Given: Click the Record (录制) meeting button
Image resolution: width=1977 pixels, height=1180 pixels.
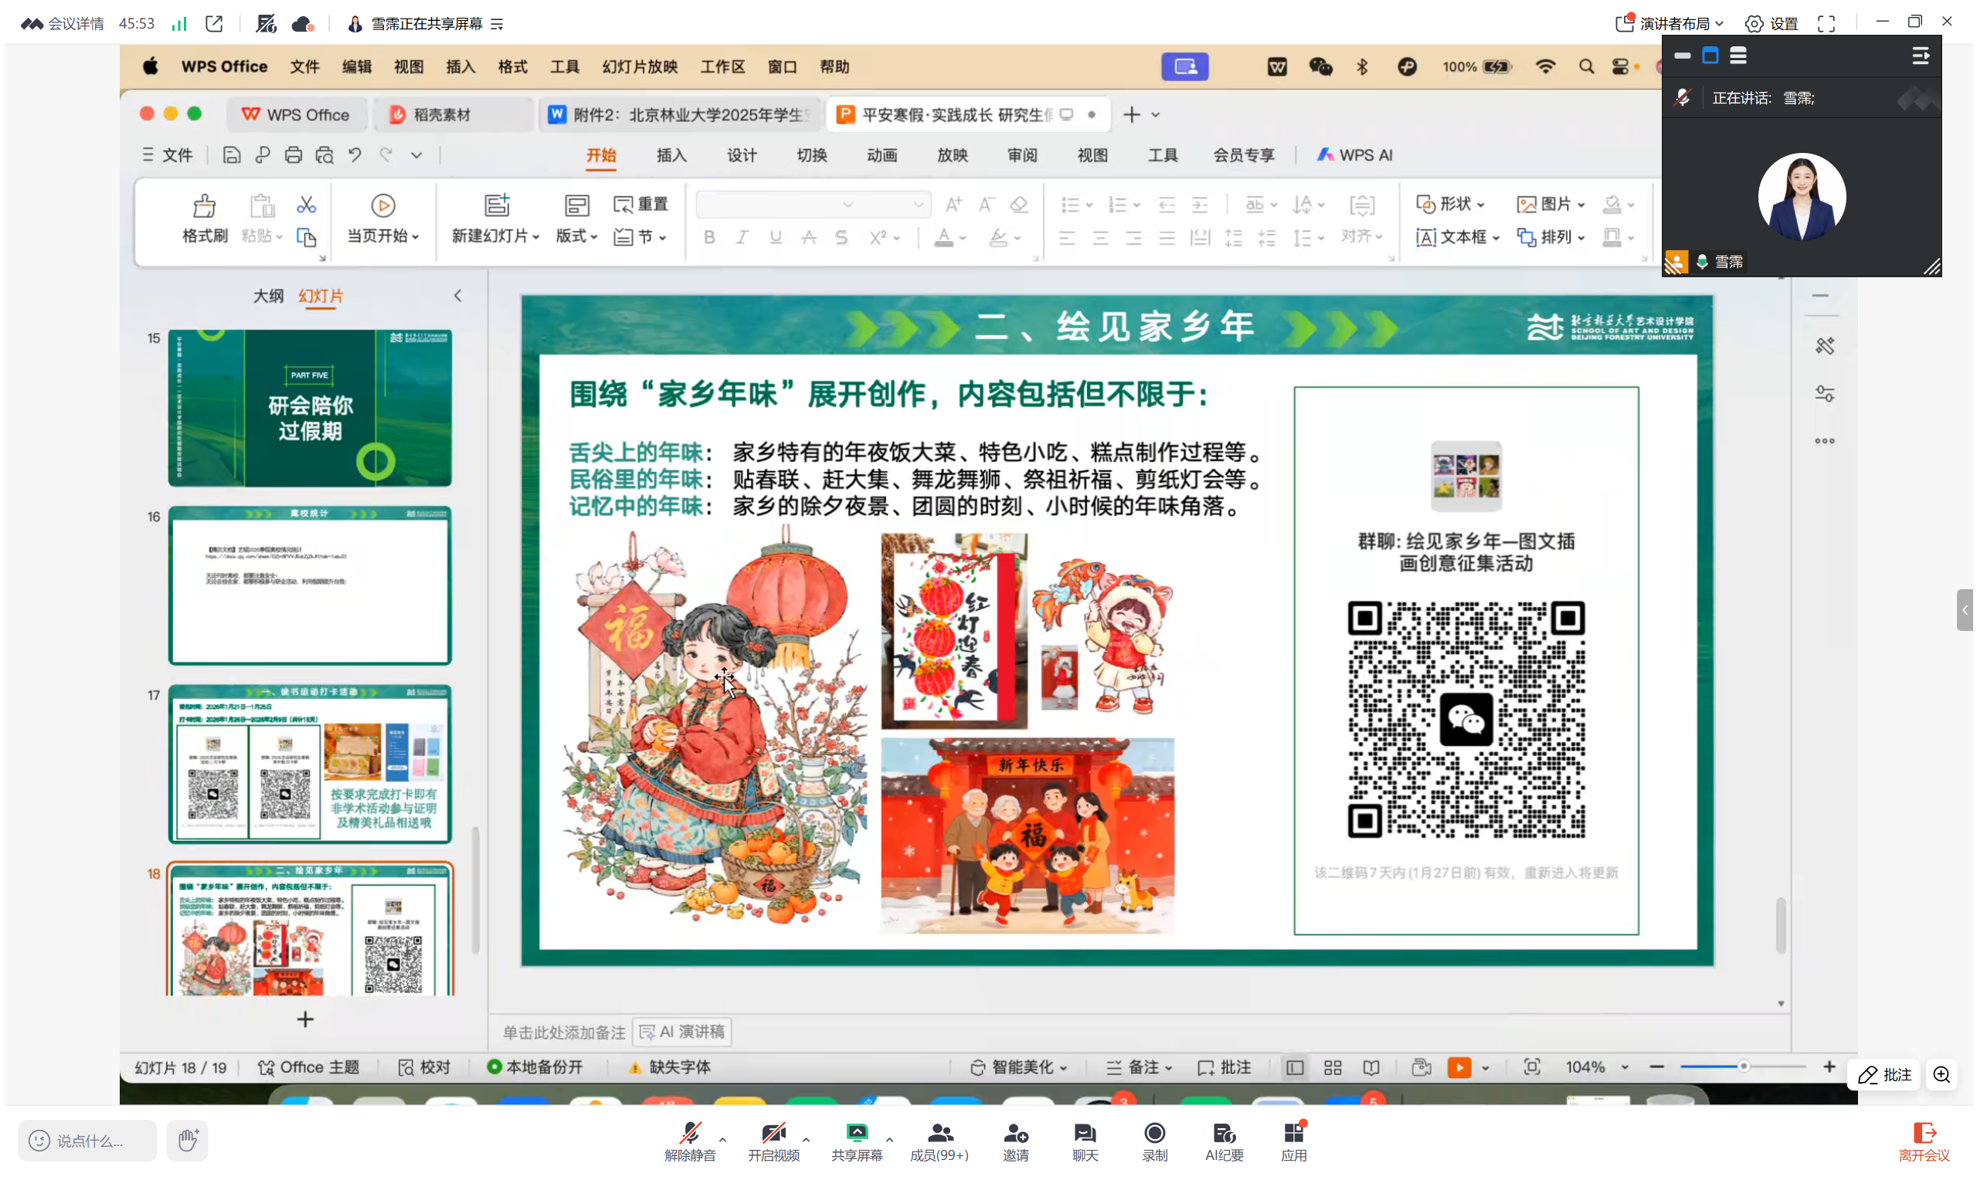Looking at the screenshot, I should [1156, 1143].
